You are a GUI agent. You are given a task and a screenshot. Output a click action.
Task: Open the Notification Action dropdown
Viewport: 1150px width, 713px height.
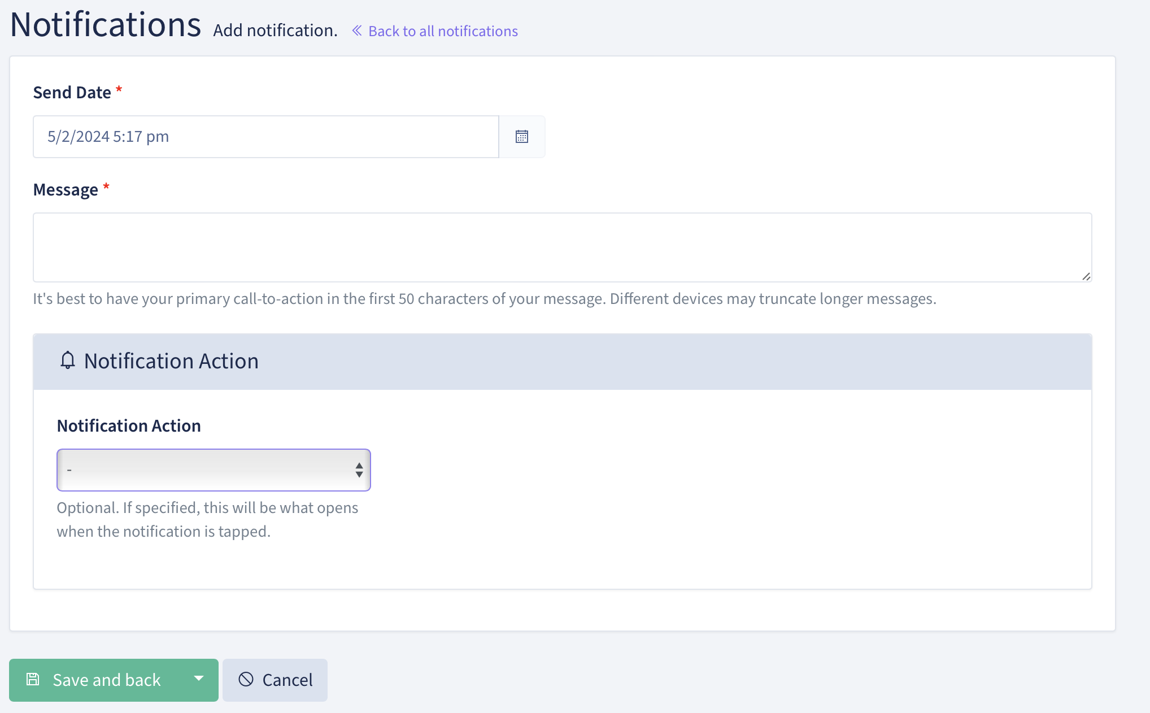214,470
